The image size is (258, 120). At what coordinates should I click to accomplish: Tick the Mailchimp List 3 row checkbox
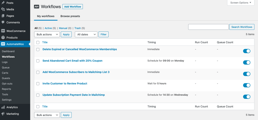38,72
